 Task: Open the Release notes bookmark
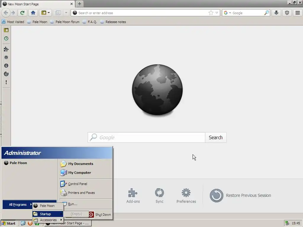113,22
